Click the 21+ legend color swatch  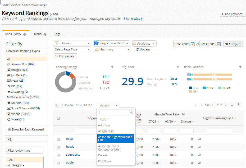190,91
